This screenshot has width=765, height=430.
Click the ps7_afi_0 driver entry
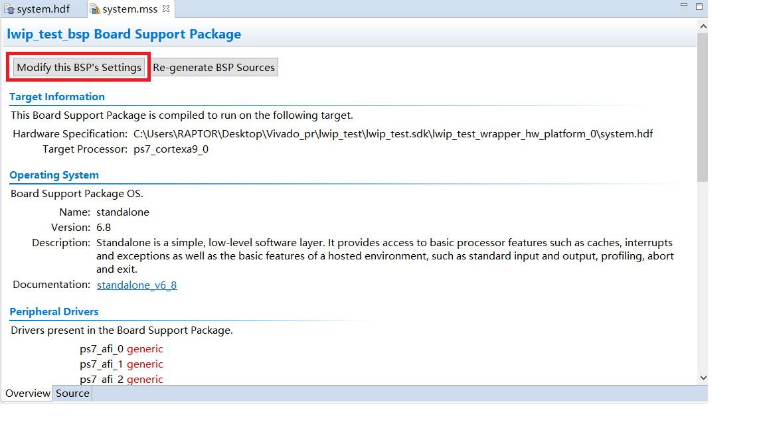coord(102,348)
